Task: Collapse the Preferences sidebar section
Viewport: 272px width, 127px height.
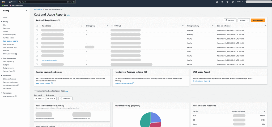Action: point(2,76)
